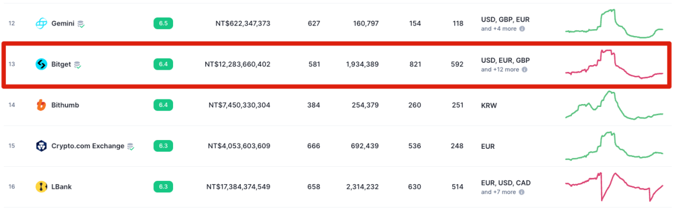Expand Gemini's "and +4 more" fiat list
Screen dimensions: 682x211
[499, 28]
